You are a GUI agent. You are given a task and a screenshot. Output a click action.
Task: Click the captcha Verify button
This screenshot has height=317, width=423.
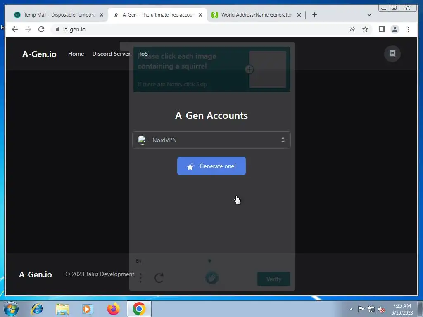pyautogui.click(x=274, y=279)
